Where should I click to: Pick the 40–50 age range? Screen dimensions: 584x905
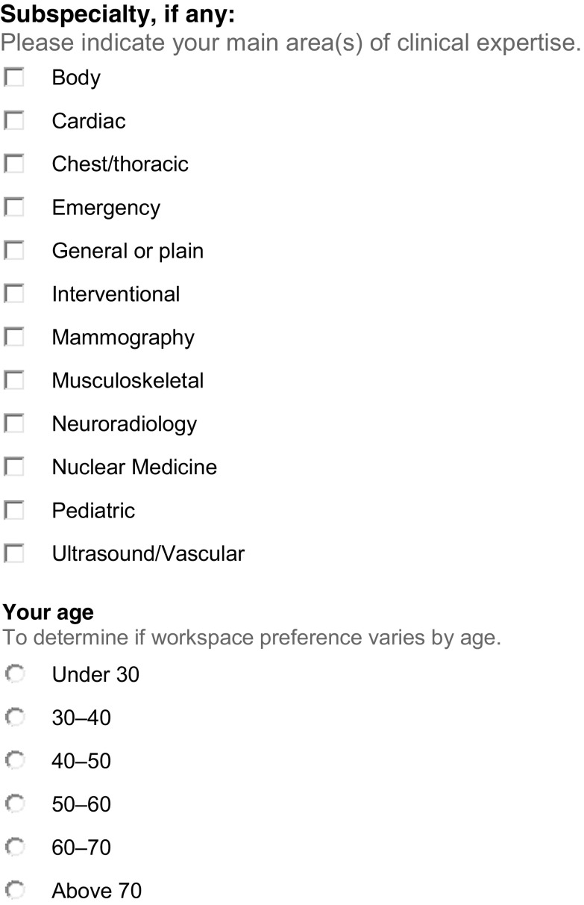pyautogui.click(x=15, y=762)
